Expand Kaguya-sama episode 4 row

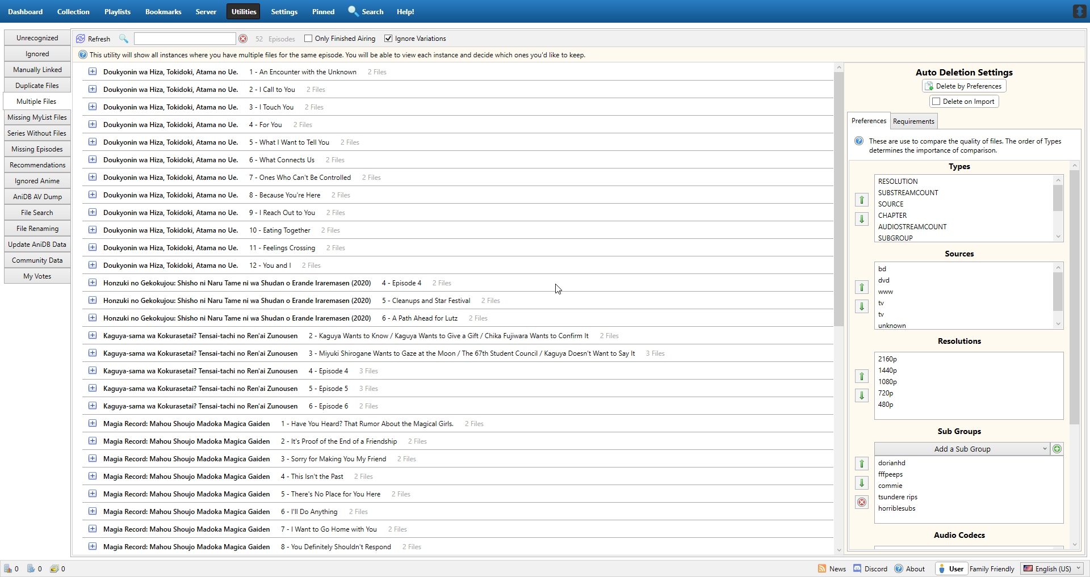93,370
